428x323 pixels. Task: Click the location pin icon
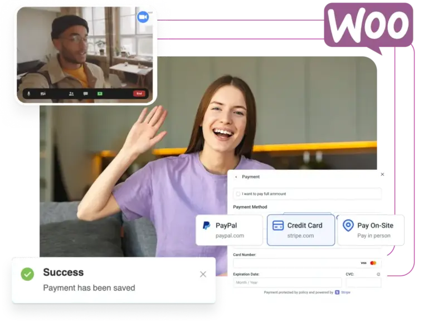point(348,226)
